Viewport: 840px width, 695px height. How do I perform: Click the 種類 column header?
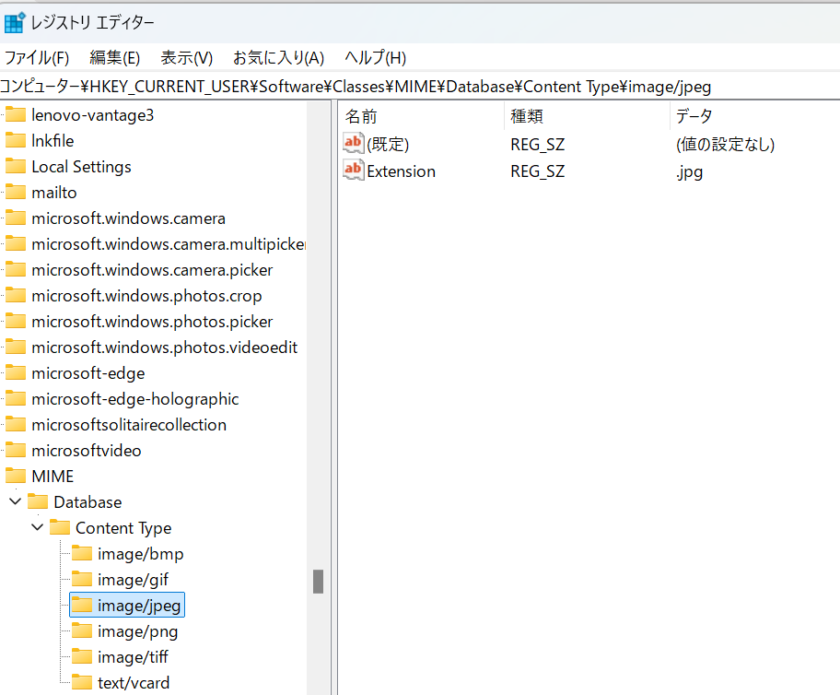coord(587,116)
